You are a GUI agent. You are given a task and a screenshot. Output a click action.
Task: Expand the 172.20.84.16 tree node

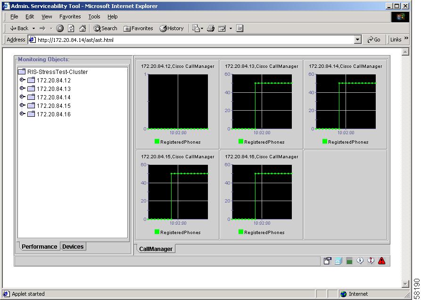coord(23,114)
